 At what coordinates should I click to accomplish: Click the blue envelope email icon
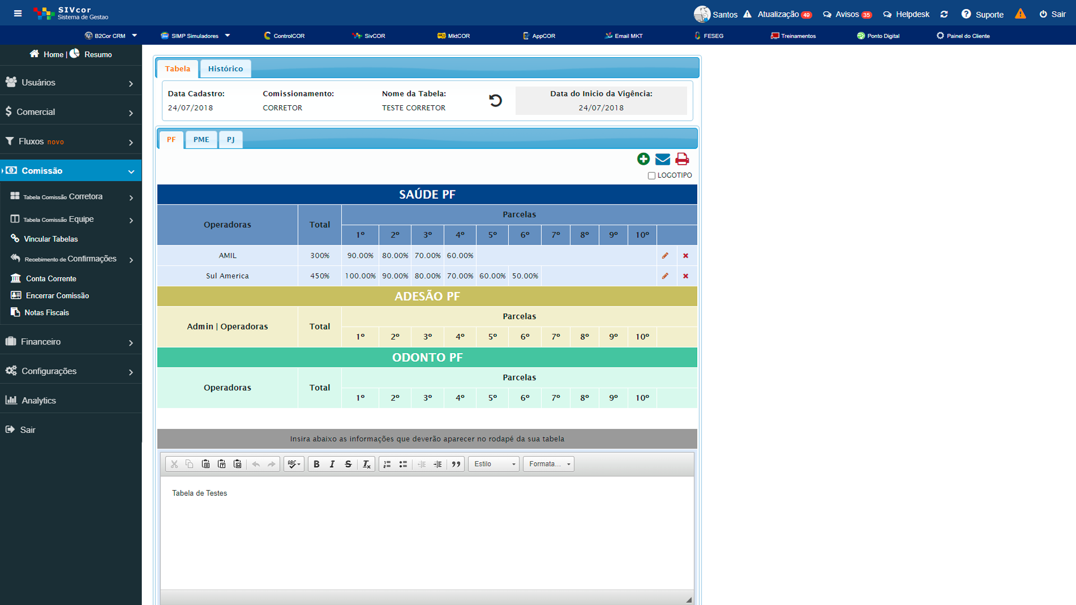pos(662,159)
